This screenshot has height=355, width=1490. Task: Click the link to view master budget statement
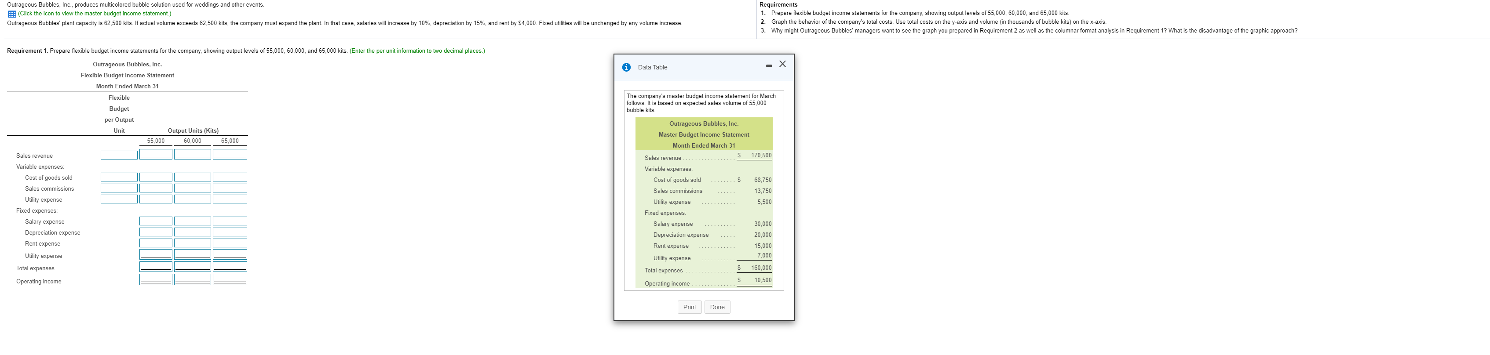click(x=95, y=13)
